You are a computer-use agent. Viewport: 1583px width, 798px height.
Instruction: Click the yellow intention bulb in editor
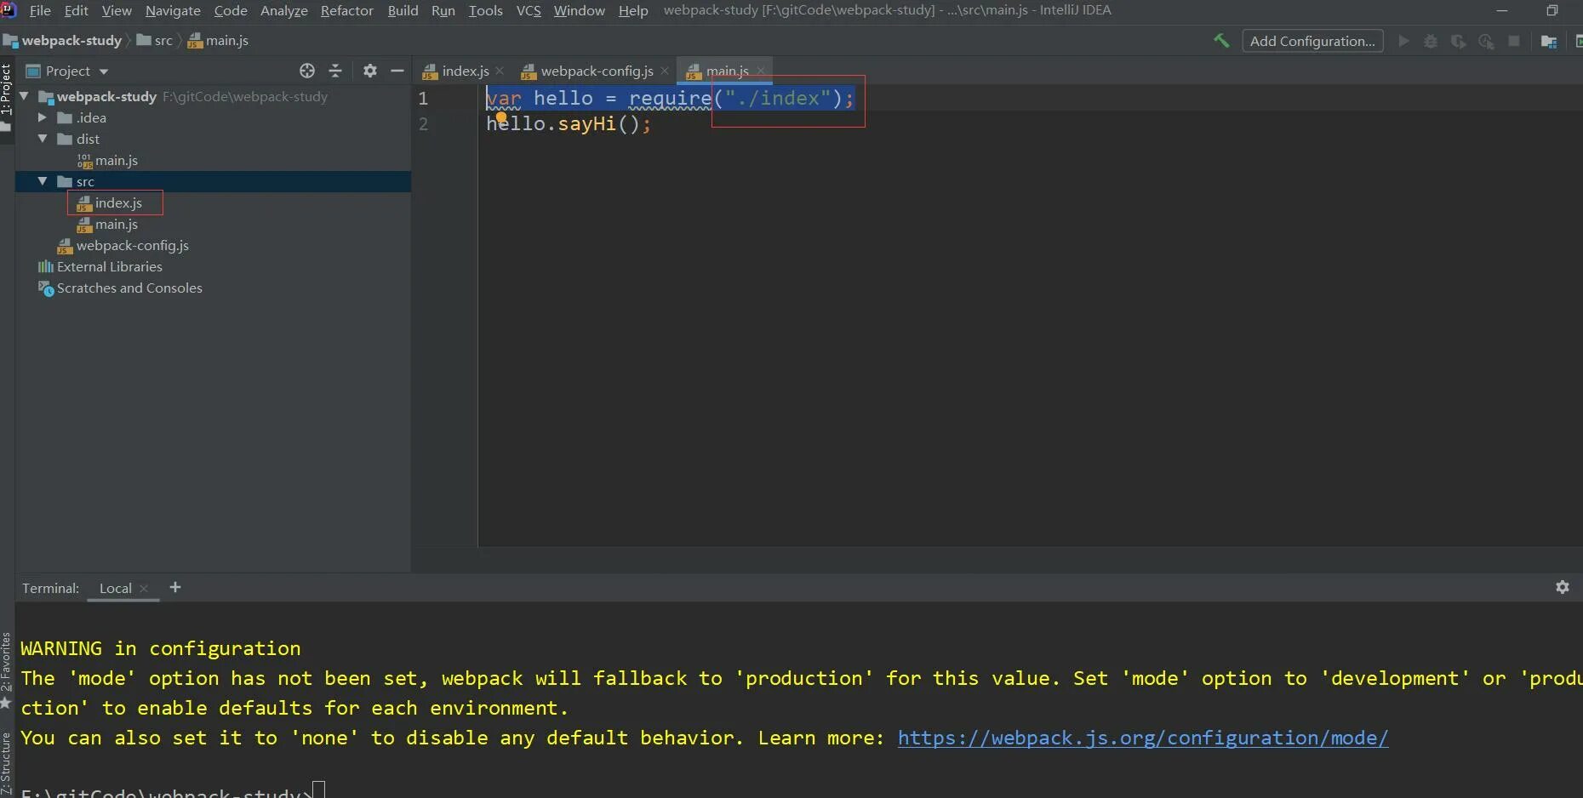pos(501,117)
